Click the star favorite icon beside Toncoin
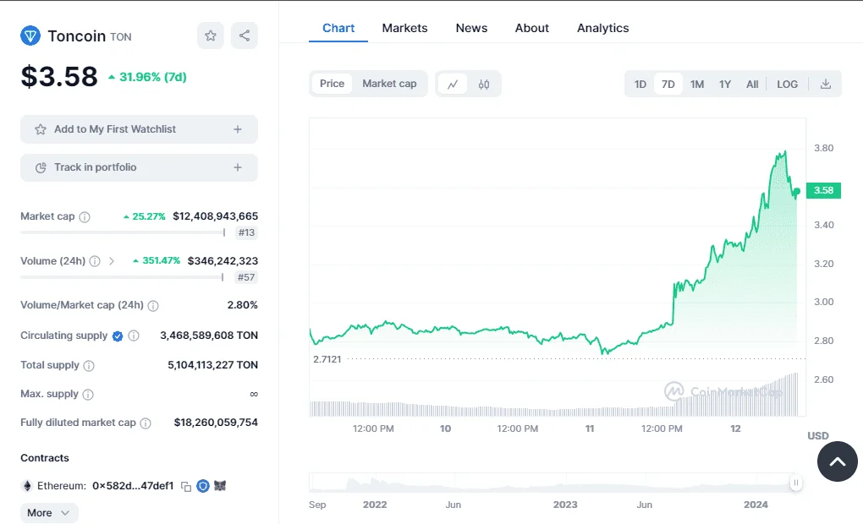 tap(211, 35)
